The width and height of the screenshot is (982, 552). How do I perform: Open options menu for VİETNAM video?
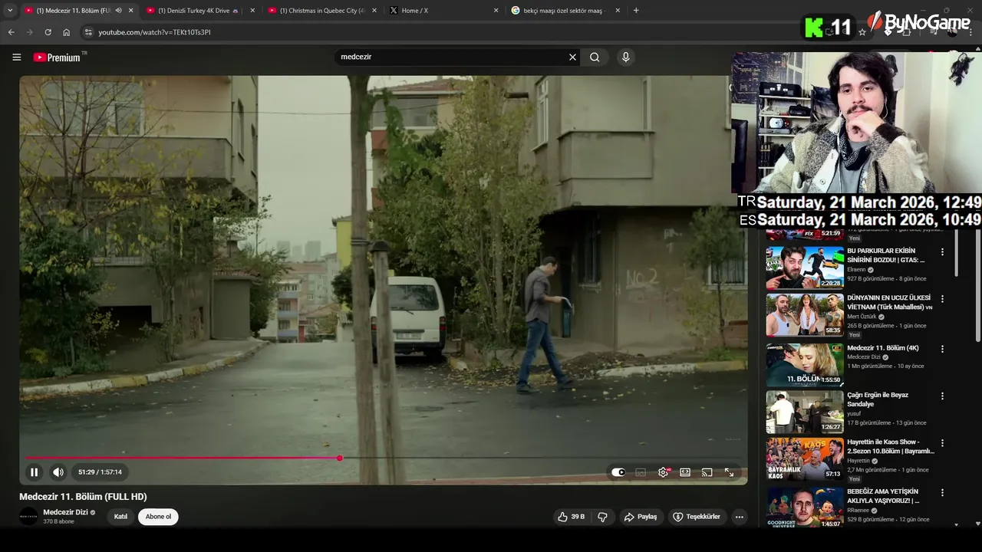(942, 299)
